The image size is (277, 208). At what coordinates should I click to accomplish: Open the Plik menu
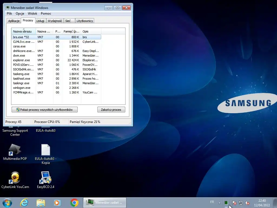(x=9, y=14)
